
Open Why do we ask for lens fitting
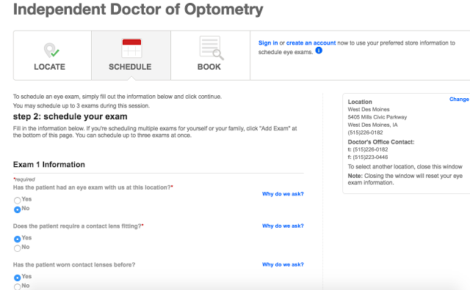(283, 226)
